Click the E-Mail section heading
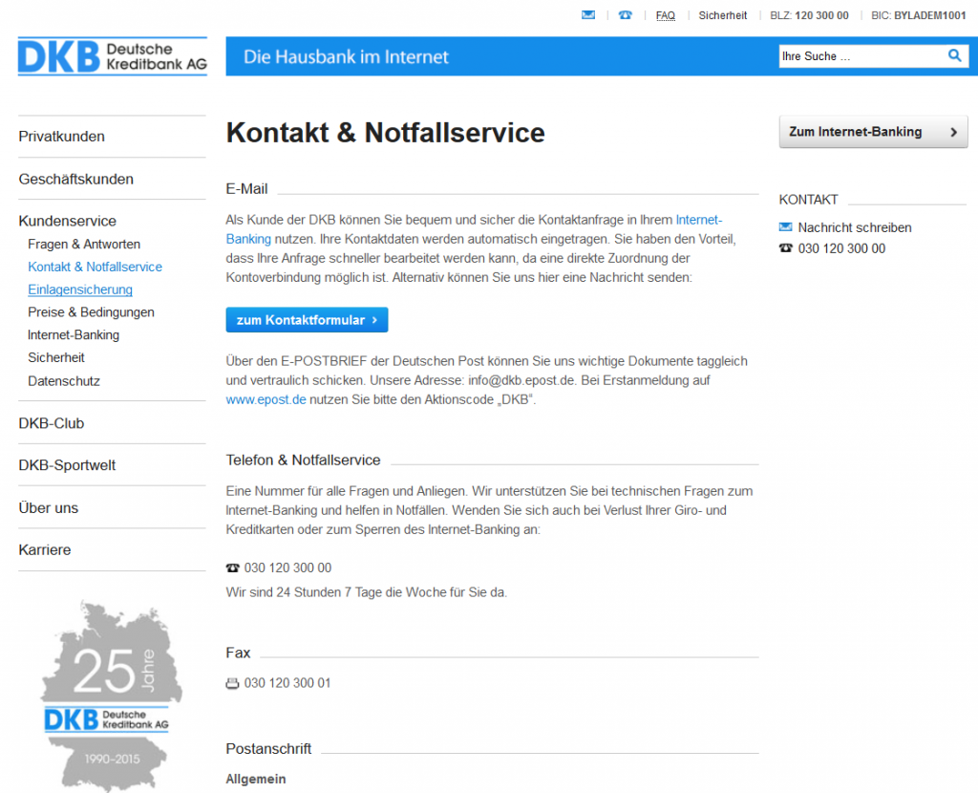 (246, 189)
